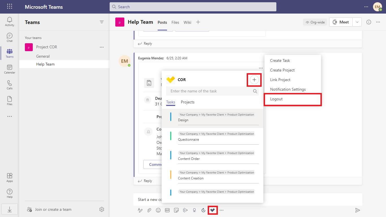The height and width of the screenshot is (217, 386).
Task: Open Help in the sidebar
Action: point(10,193)
